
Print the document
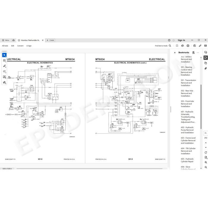(x=188, y=46)
